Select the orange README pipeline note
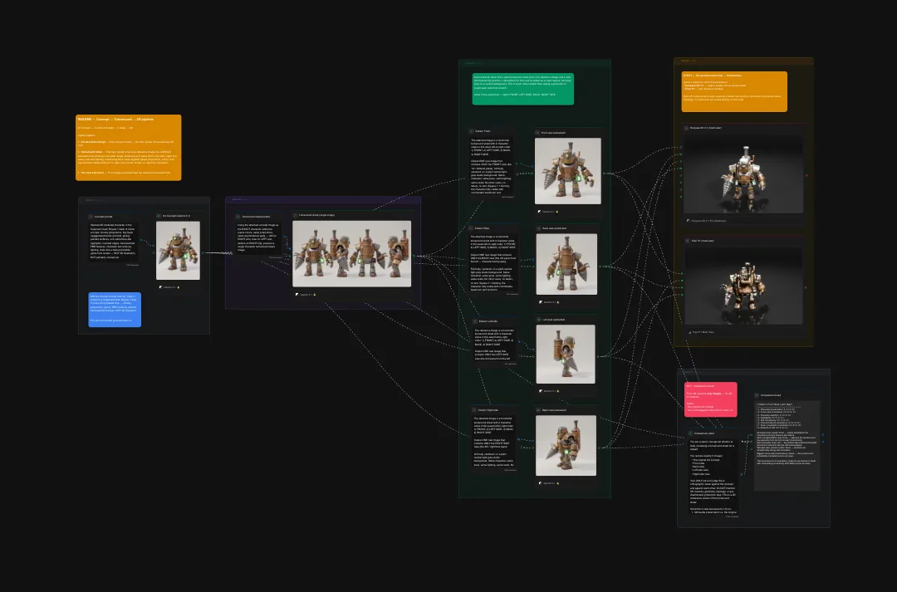This screenshot has height=592, width=897. (129, 148)
